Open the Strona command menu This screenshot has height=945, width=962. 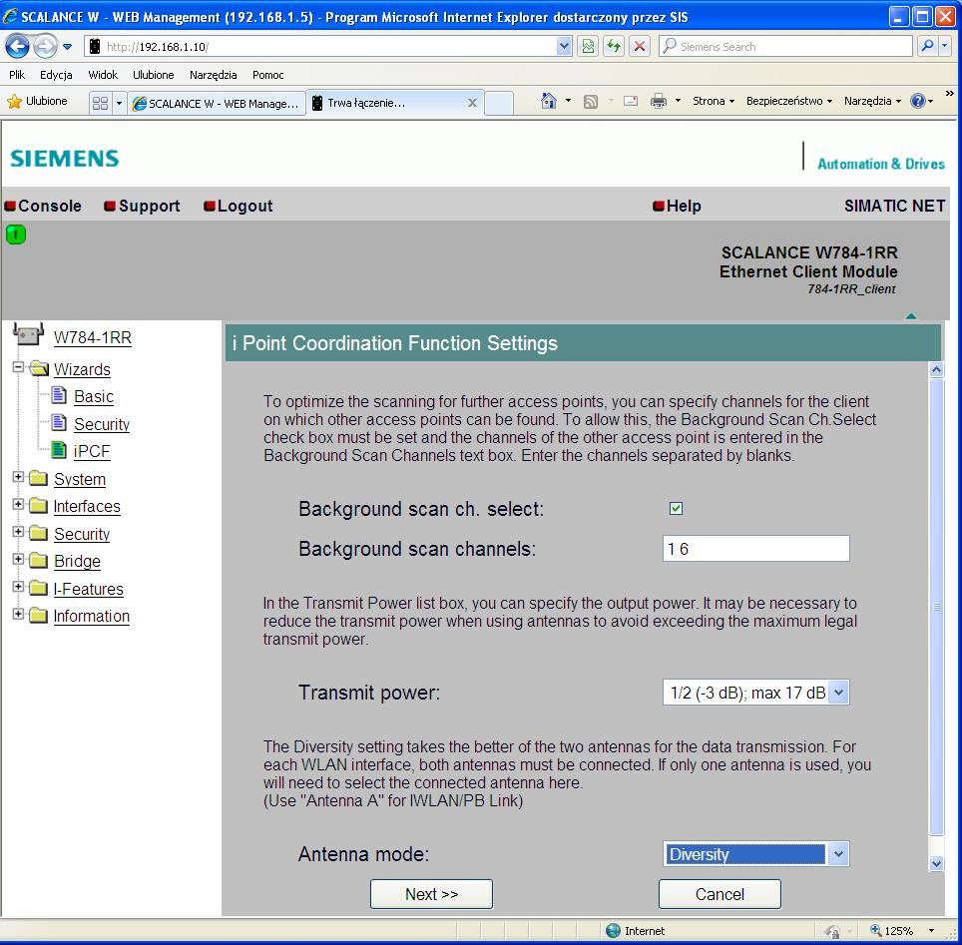713,101
